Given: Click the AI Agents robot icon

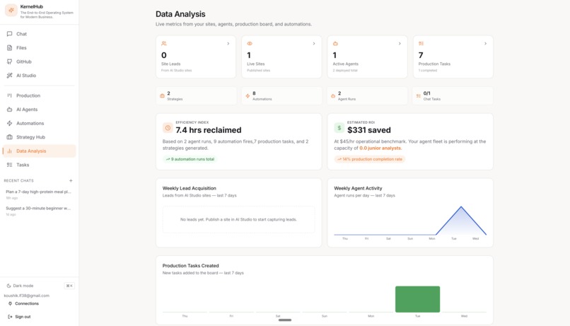Looking at the screenshot, I should (x=9, y=110).
